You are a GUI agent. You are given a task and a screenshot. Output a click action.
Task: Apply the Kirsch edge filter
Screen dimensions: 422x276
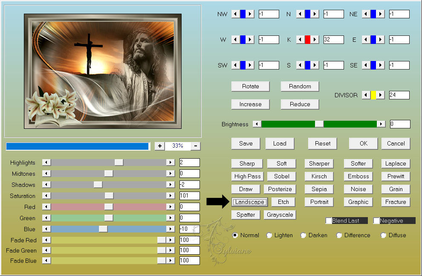pos(319,176)
